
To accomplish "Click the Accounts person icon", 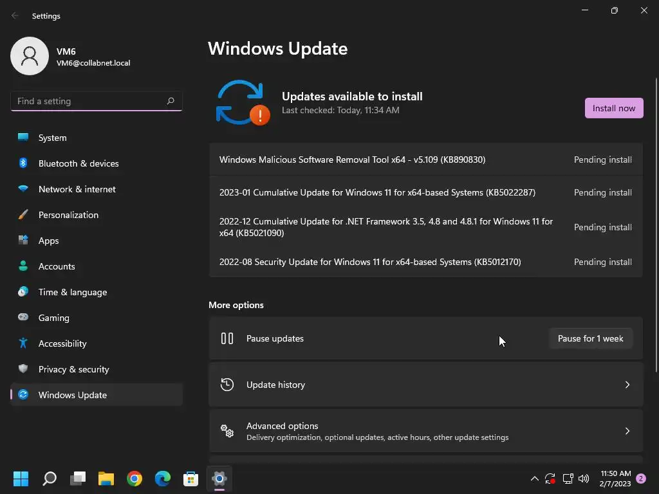I will (23, 266).
